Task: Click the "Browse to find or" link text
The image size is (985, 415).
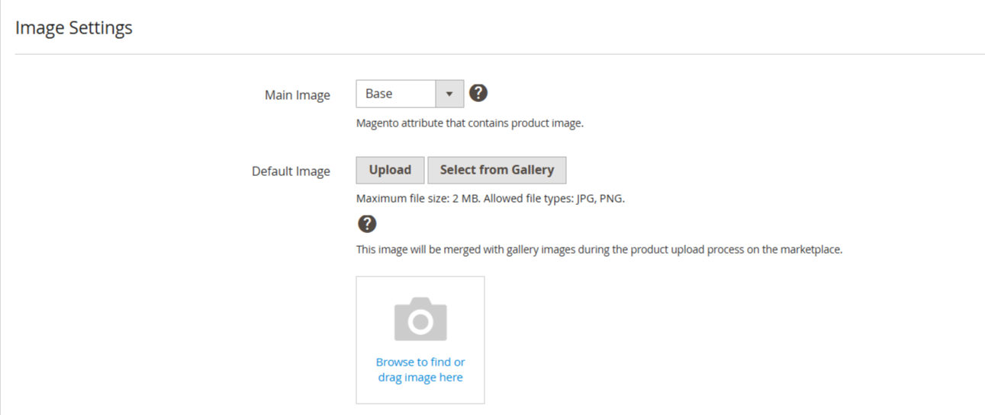Action: tap(420, 362)
